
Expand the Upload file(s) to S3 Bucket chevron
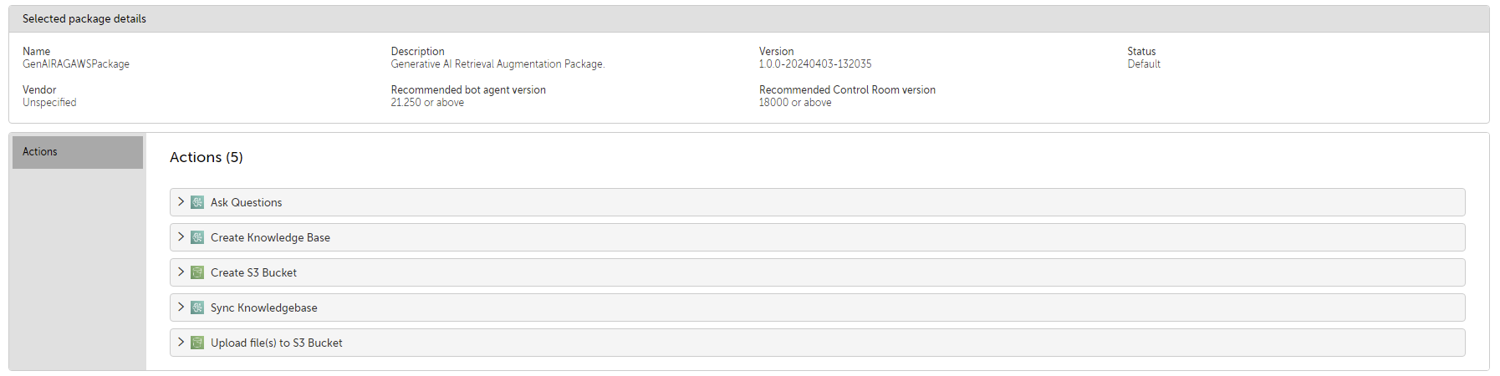click(x=181, y=343)
